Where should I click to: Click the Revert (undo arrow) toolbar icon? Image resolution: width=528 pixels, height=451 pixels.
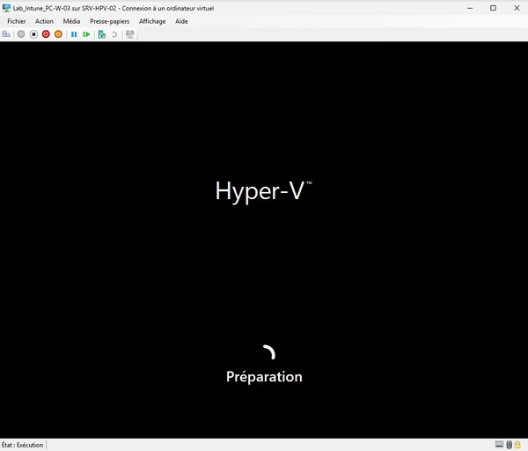pyautogui.click(x=114, y=34)
